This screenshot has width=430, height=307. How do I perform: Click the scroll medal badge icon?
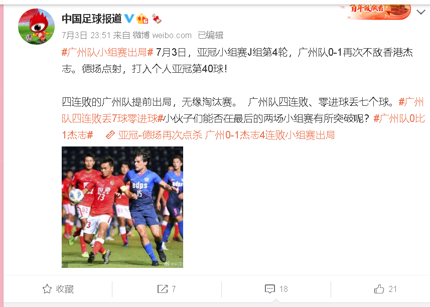click(x=157, y=19)
